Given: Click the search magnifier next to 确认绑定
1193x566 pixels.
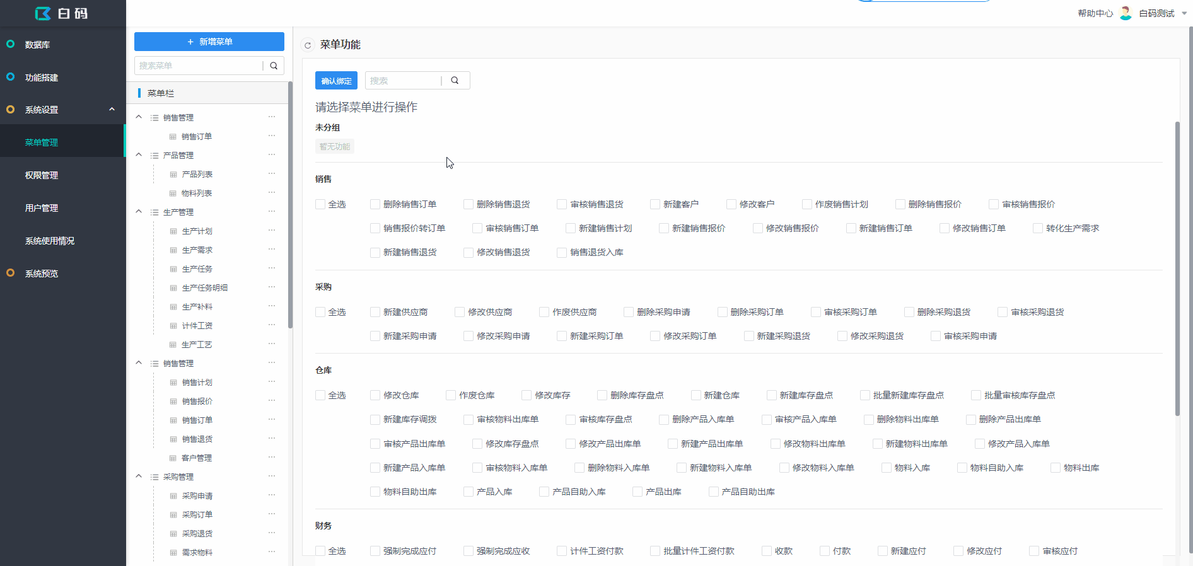Looking at the screenshot, I should [x=455, y=81].
